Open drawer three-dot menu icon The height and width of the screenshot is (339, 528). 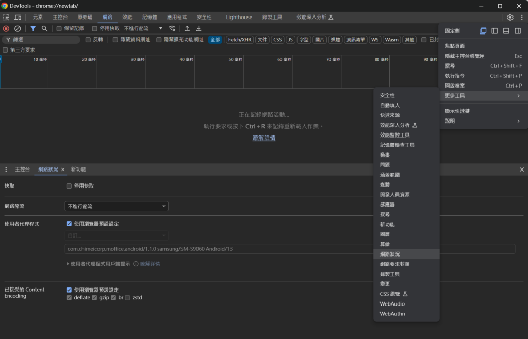tap(6, 169)
